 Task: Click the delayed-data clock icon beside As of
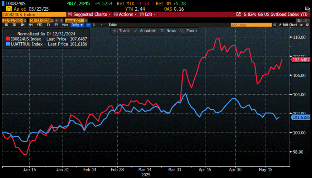point(9,9)
